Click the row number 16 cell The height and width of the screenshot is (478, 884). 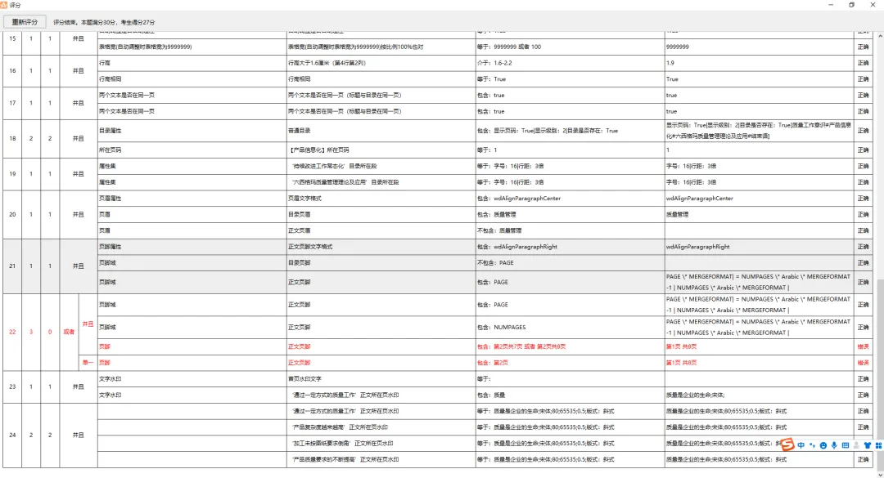point(12,71)
